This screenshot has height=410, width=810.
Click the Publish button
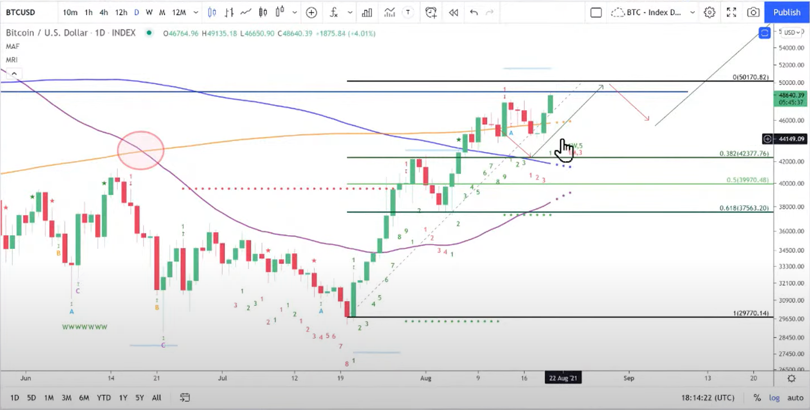(787, 12)
